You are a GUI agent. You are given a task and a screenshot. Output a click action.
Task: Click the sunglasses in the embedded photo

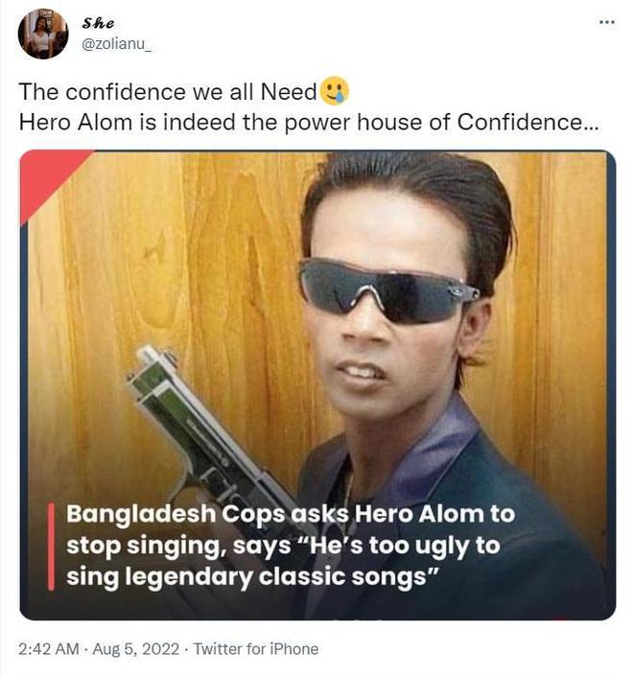pos(387,291)
